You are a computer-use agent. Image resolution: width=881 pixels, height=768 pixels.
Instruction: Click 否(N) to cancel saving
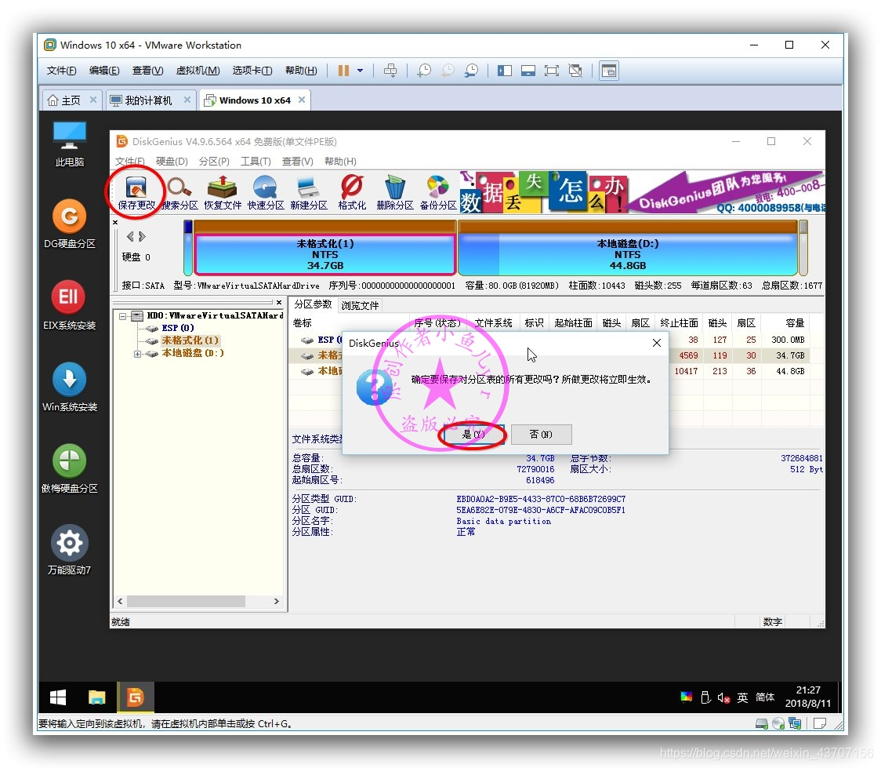click(541, 434)
